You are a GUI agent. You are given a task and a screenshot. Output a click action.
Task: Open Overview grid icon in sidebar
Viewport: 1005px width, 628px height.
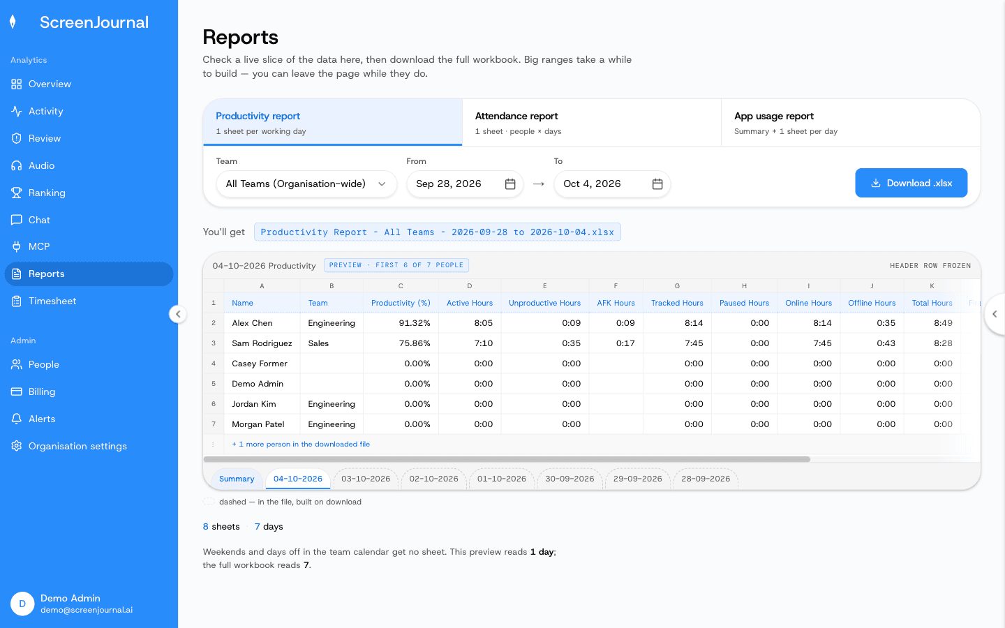[17, 84]
